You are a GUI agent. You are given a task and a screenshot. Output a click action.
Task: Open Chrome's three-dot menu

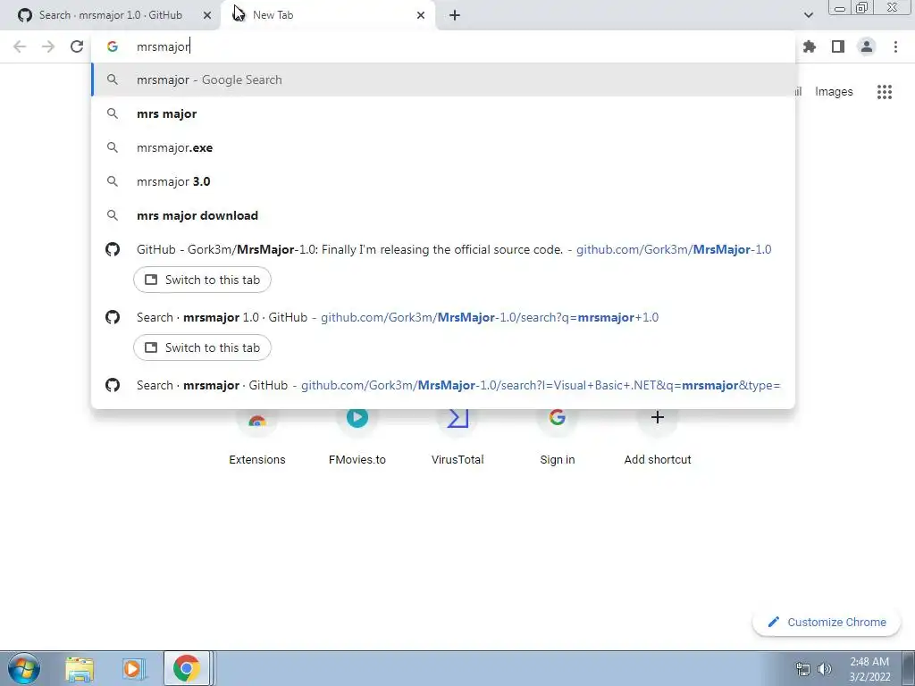coord(895,46)
